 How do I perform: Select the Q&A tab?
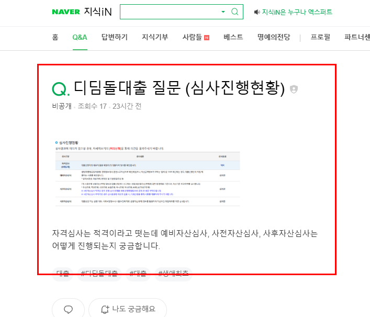coord(80,37)
